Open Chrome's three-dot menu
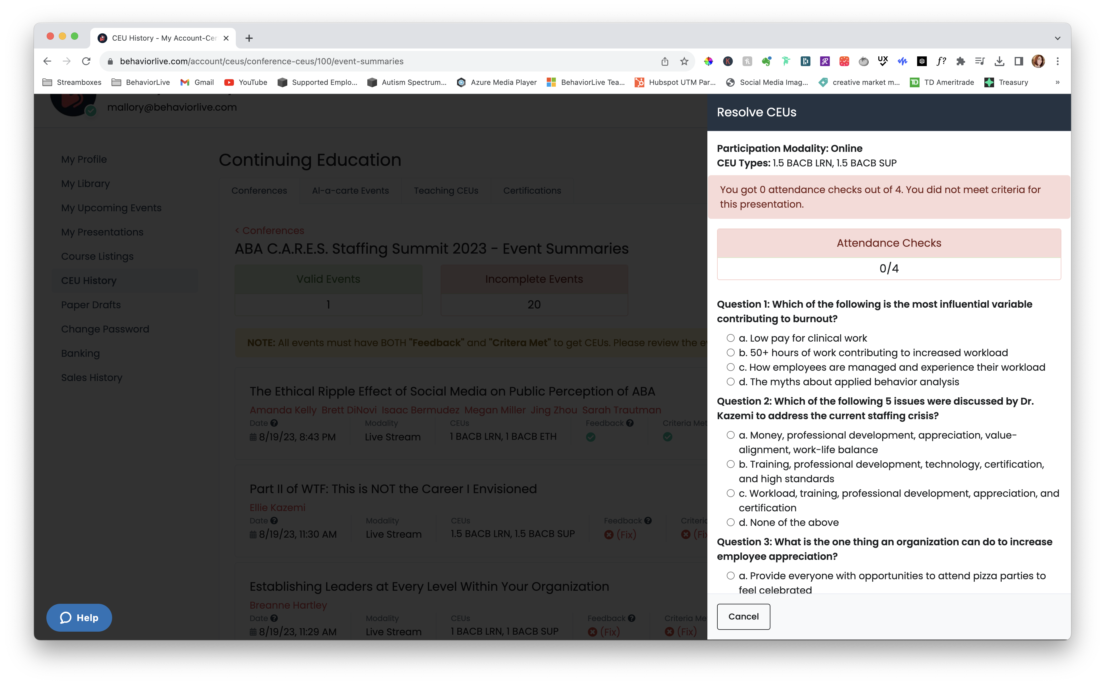1105x685 pixels. (1057, 61)
